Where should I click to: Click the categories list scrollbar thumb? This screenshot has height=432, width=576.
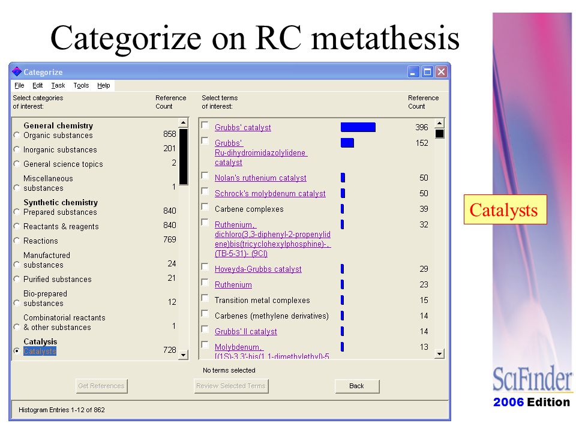[x=184, y=157]
